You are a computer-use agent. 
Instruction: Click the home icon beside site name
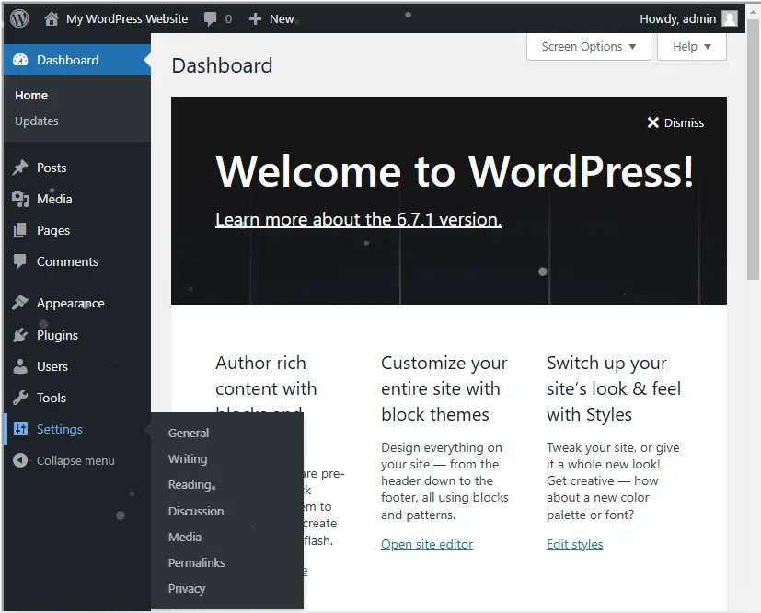tap(52, 19)
